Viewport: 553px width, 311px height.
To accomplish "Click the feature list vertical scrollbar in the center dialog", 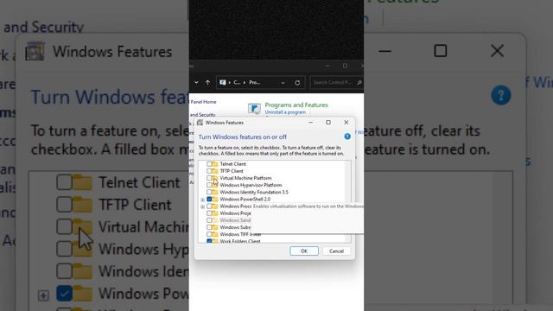I will (348, 201).
